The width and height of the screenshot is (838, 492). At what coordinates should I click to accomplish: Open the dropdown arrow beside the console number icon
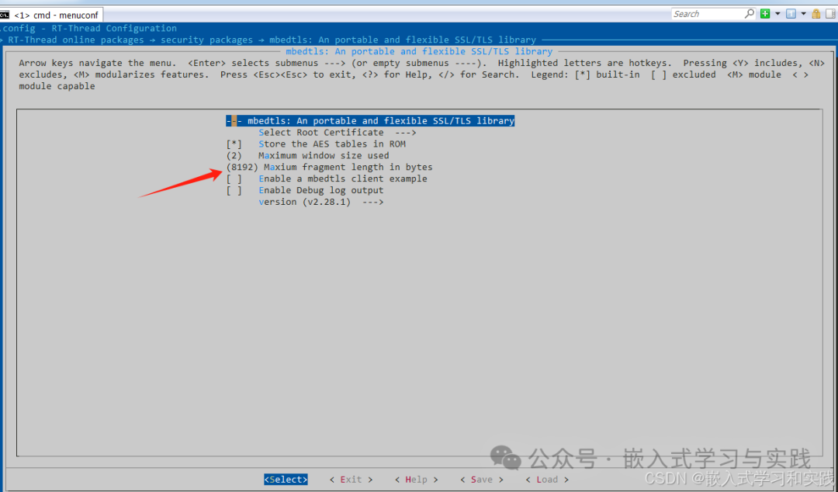coord(803,14)
